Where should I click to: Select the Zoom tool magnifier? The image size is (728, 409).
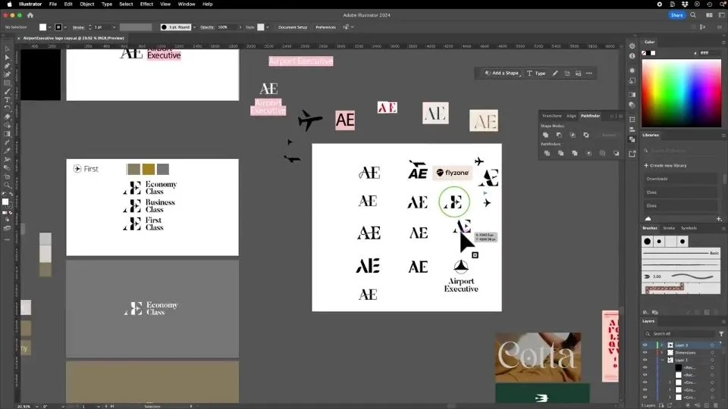point(7,185)
